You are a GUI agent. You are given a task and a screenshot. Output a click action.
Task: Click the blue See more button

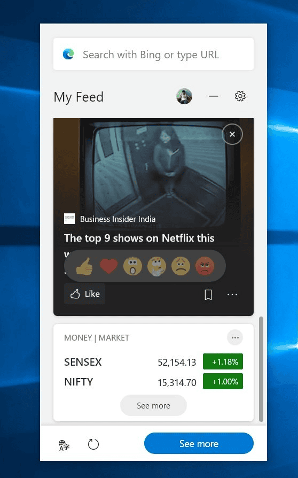click(x=199, y=443)
